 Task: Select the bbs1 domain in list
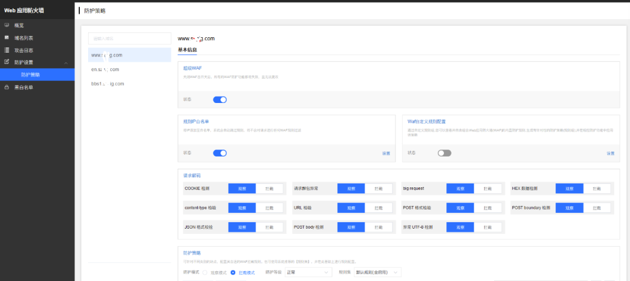point(108,84)
